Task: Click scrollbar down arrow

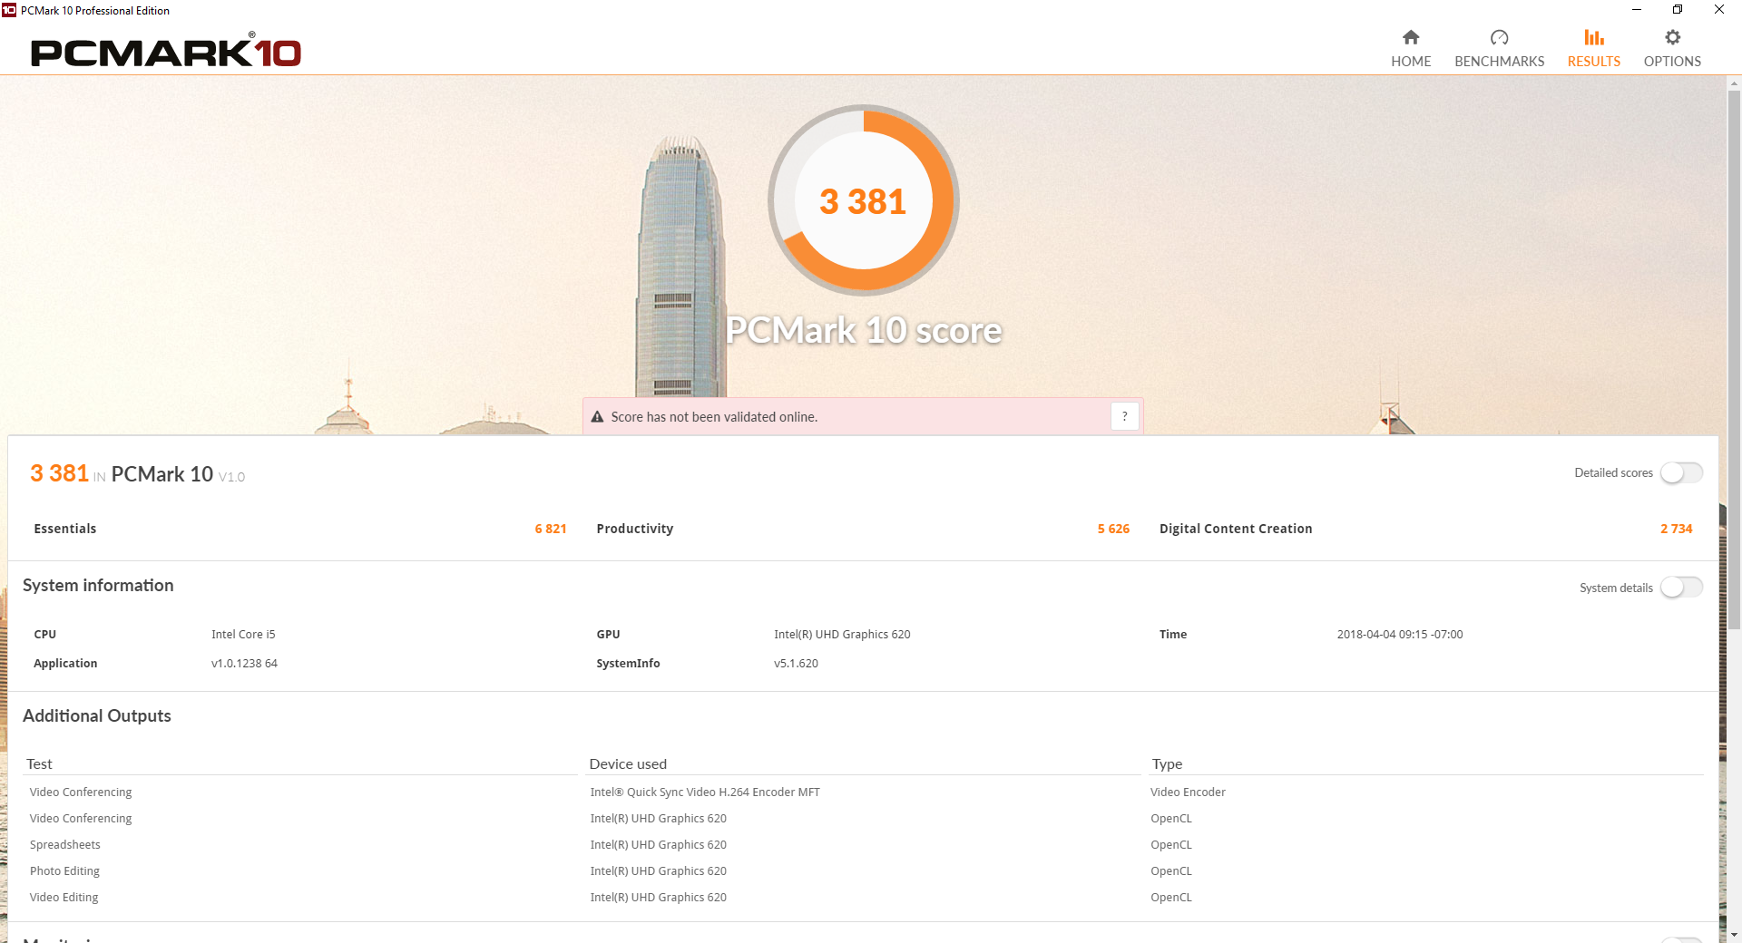Action: click(1734, 934)
